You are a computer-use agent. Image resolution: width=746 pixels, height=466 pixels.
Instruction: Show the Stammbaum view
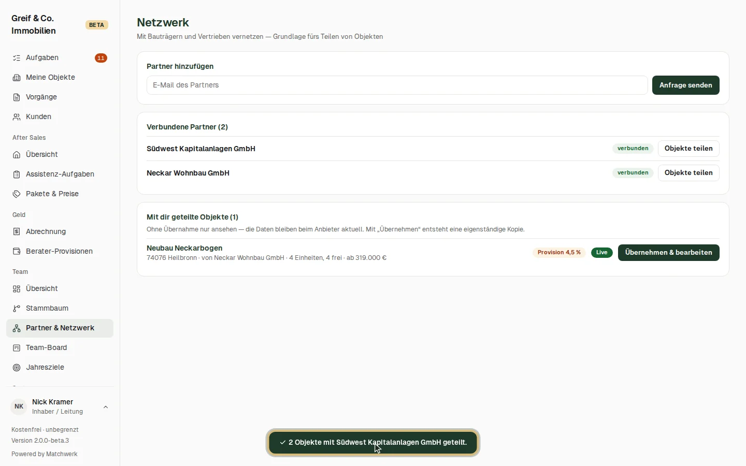pyautogui.click(x=60, y=309)
